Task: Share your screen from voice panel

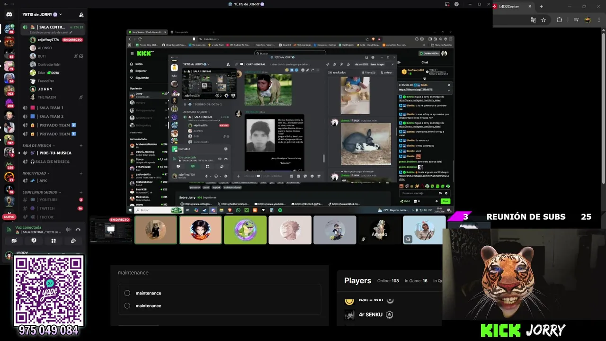Action: point(34,241)
